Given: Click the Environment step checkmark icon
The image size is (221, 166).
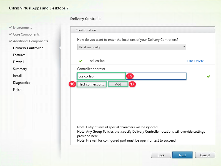Looking at the screenshot, I should 11,27.
